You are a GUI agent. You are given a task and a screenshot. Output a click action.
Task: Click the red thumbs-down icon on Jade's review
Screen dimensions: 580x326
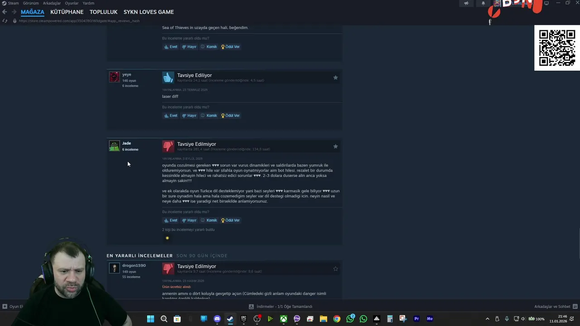pos(168,146)
